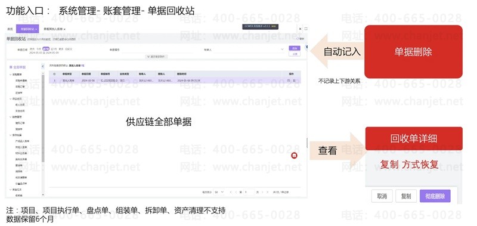The width and height of the screenshot is (477, 226).
Task: Click the 彻底删除 button
Action: pyautogui.click(x=435, y=196)
